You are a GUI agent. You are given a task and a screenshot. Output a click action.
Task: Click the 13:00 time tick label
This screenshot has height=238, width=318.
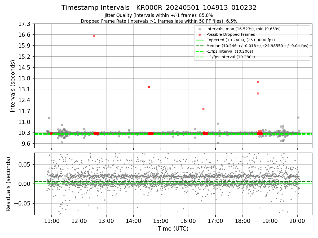click(106, 221)
